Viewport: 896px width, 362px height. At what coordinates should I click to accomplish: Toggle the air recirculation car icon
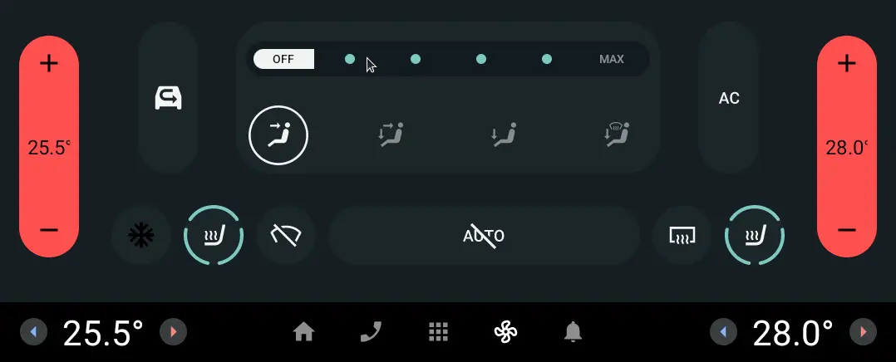pyautogui.click(x=168, y=98)
